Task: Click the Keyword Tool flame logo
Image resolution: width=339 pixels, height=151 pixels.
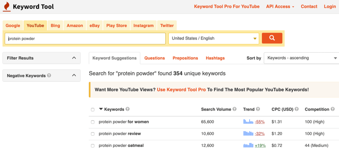Action: [6, 7]
